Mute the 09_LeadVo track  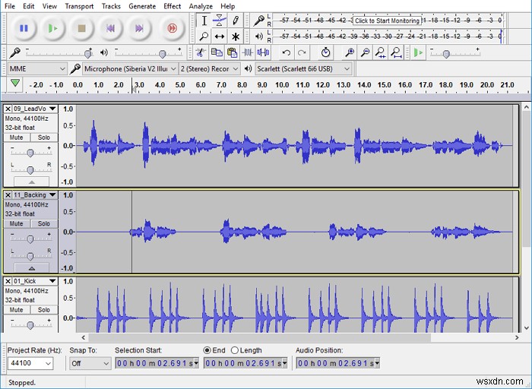click(16, 138)
